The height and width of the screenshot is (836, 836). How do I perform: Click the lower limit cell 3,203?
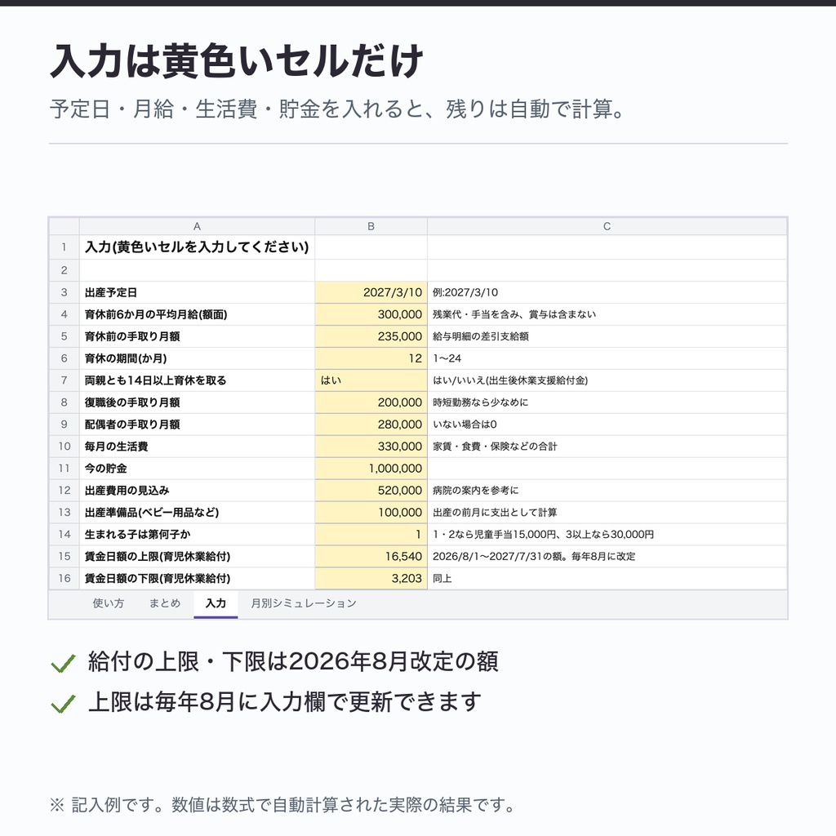tap(371, 578)
